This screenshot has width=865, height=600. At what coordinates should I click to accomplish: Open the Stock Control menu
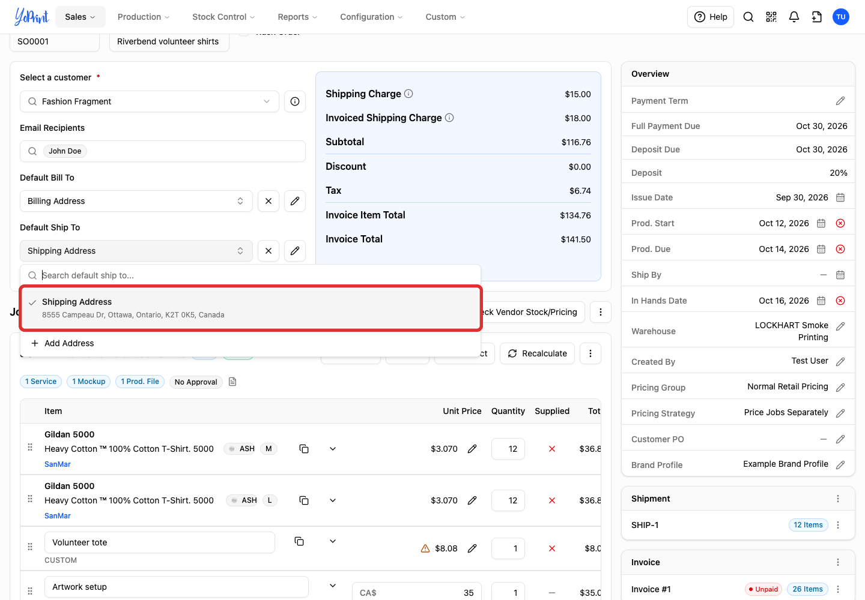click(223, 17)
